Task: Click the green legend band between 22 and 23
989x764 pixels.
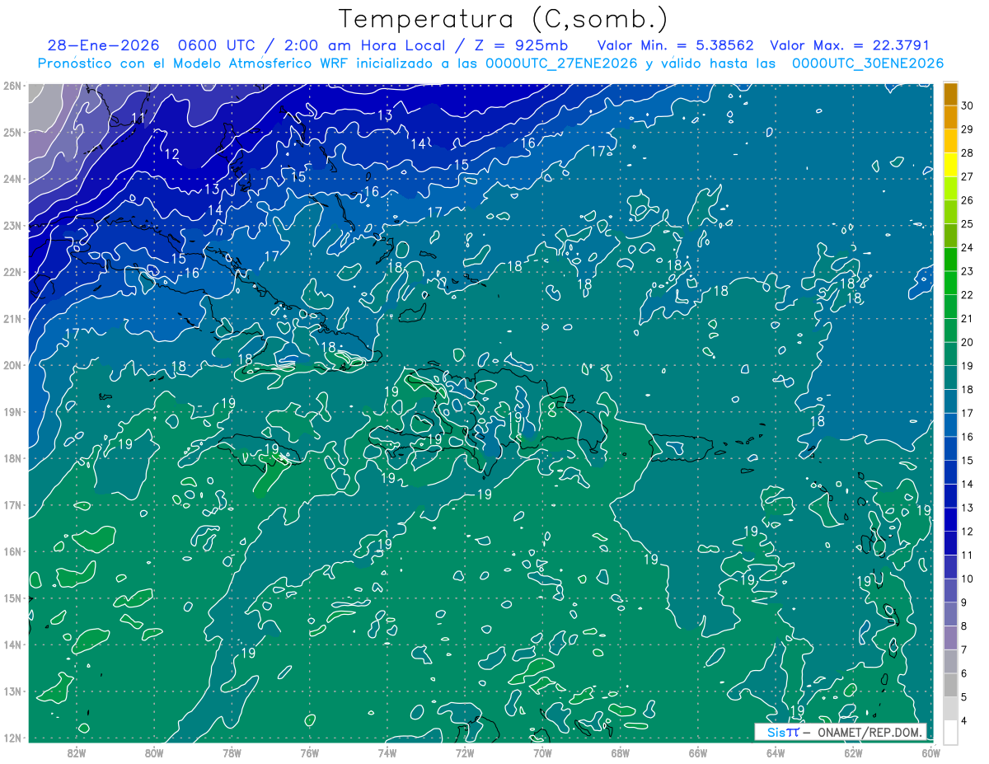Action: tap(950, 284)
